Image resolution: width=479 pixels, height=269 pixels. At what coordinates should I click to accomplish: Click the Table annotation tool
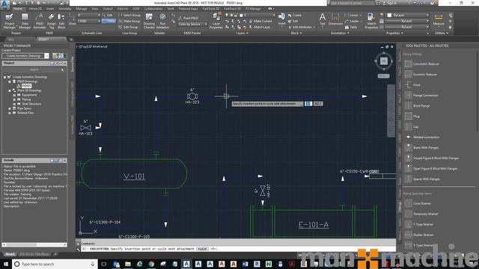coord(351,27)
